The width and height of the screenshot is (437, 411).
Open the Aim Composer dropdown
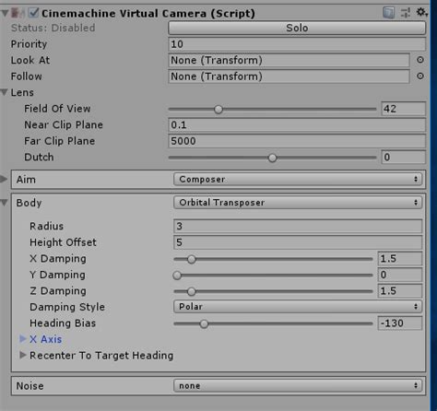point(298,179)
